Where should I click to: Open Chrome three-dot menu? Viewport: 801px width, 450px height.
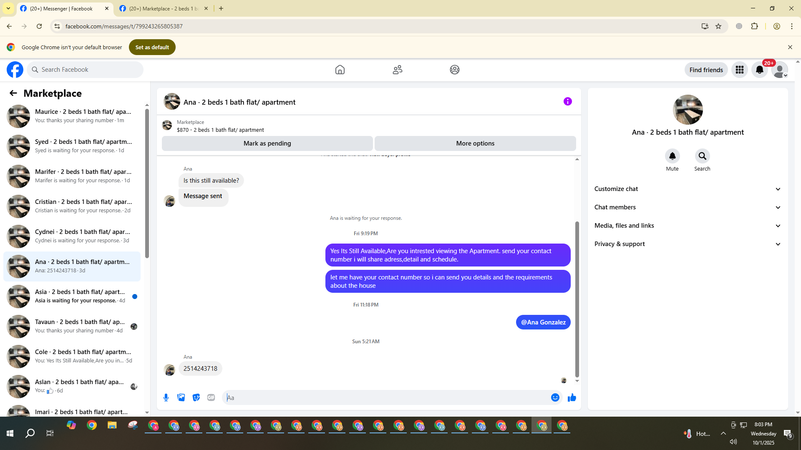pyautogui.click(x=792, y=26)
